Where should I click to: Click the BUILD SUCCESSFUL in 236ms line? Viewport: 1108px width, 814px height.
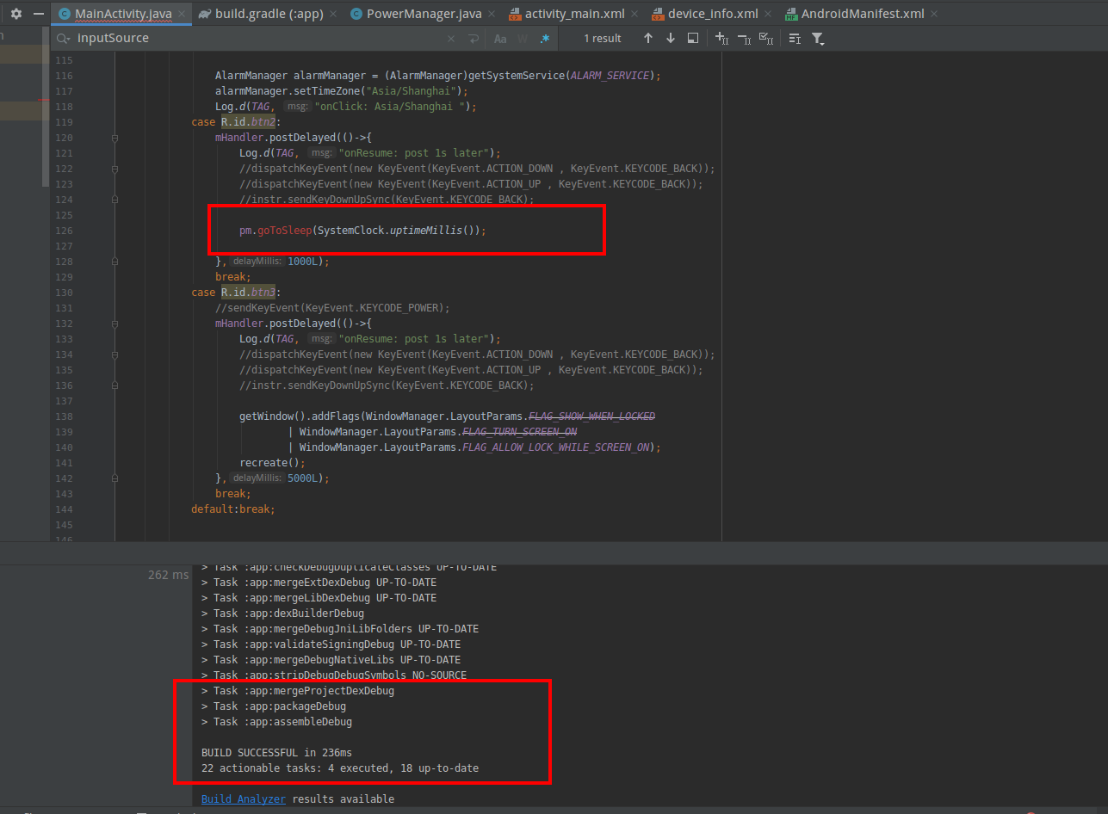coord(276,753)
